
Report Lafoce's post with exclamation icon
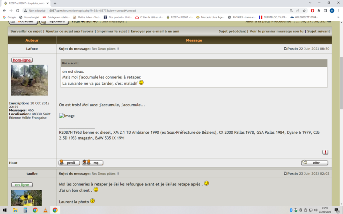coord(325,152)
